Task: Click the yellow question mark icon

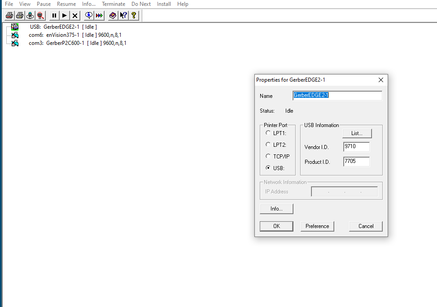Action: pyautogui.click(x=134, y=15)
